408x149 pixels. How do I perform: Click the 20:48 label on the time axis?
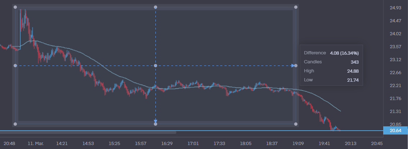10,143
